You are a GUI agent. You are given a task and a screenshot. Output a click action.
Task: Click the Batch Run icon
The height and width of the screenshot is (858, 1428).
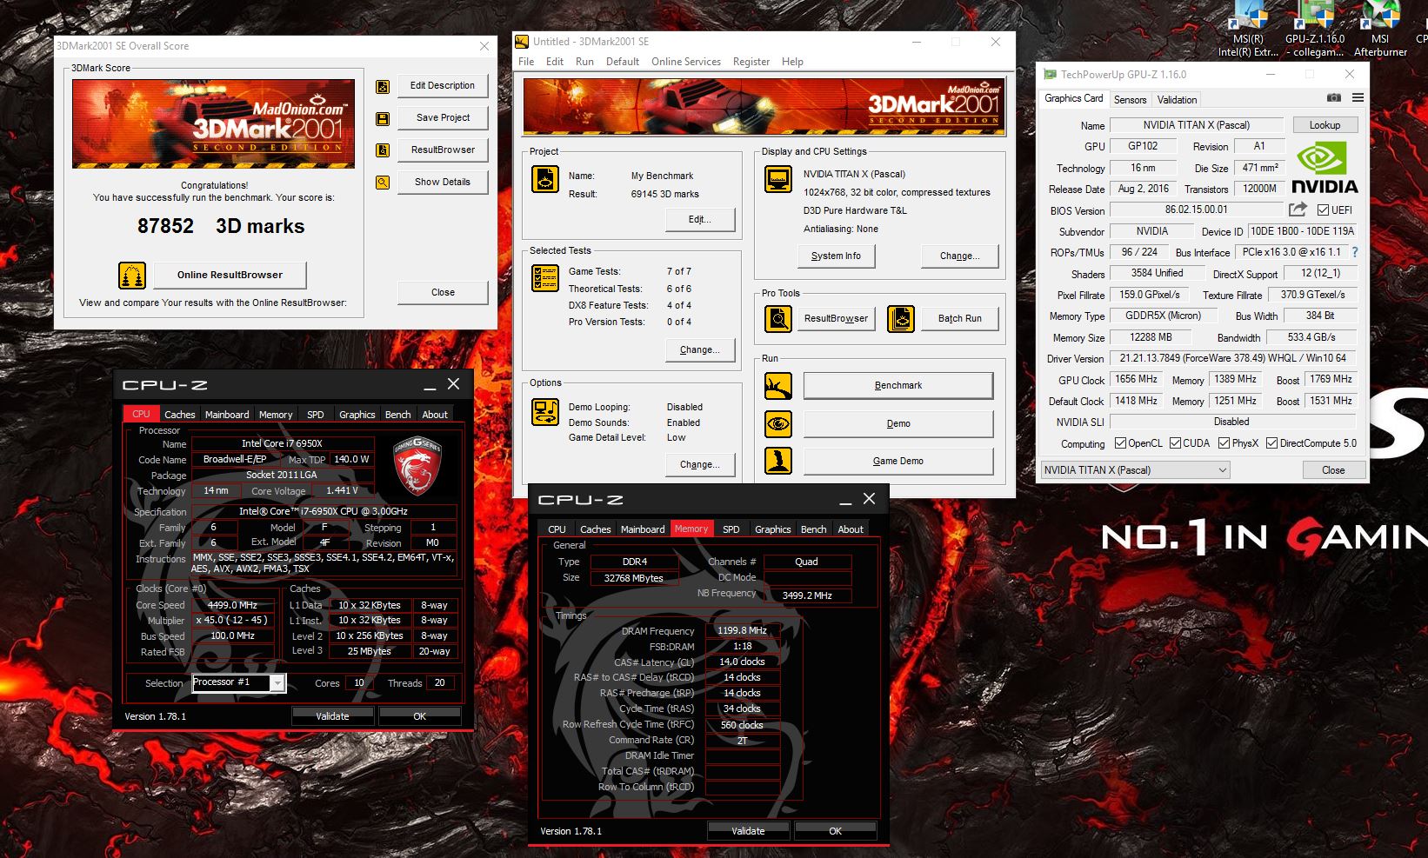click(901, 319)
